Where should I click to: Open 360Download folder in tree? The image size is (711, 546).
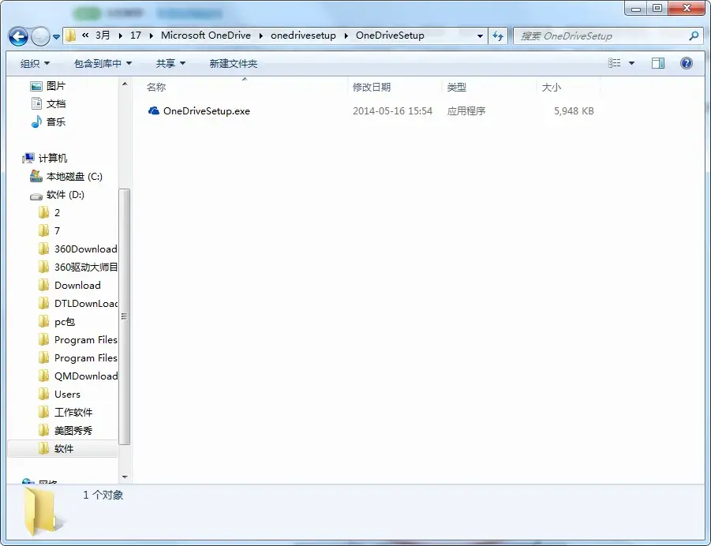[x=86, y=249]
